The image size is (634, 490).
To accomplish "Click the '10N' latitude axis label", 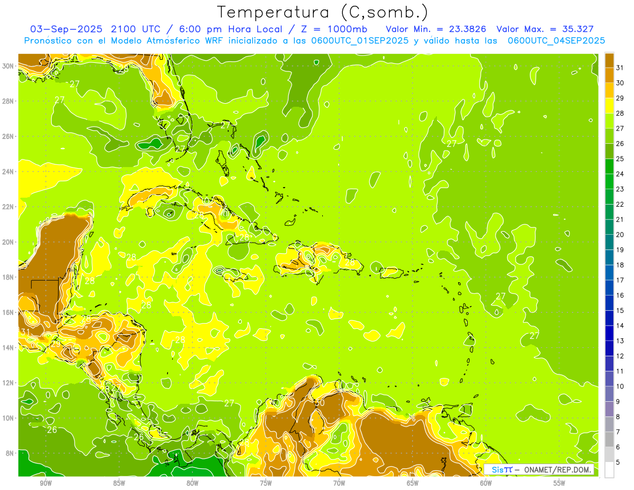I will (8, 418).
